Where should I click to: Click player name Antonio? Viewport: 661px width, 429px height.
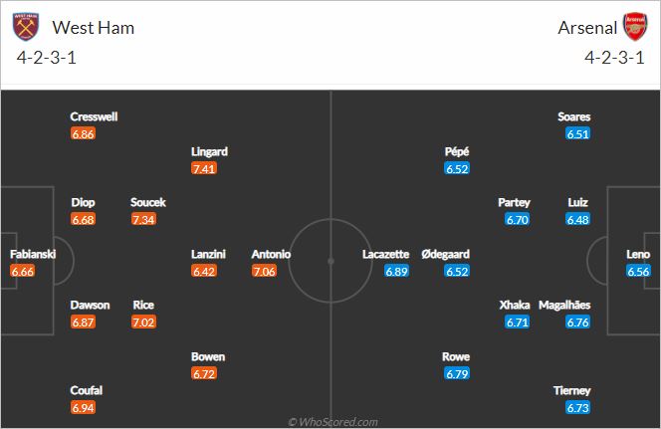[x=271, y=254]
